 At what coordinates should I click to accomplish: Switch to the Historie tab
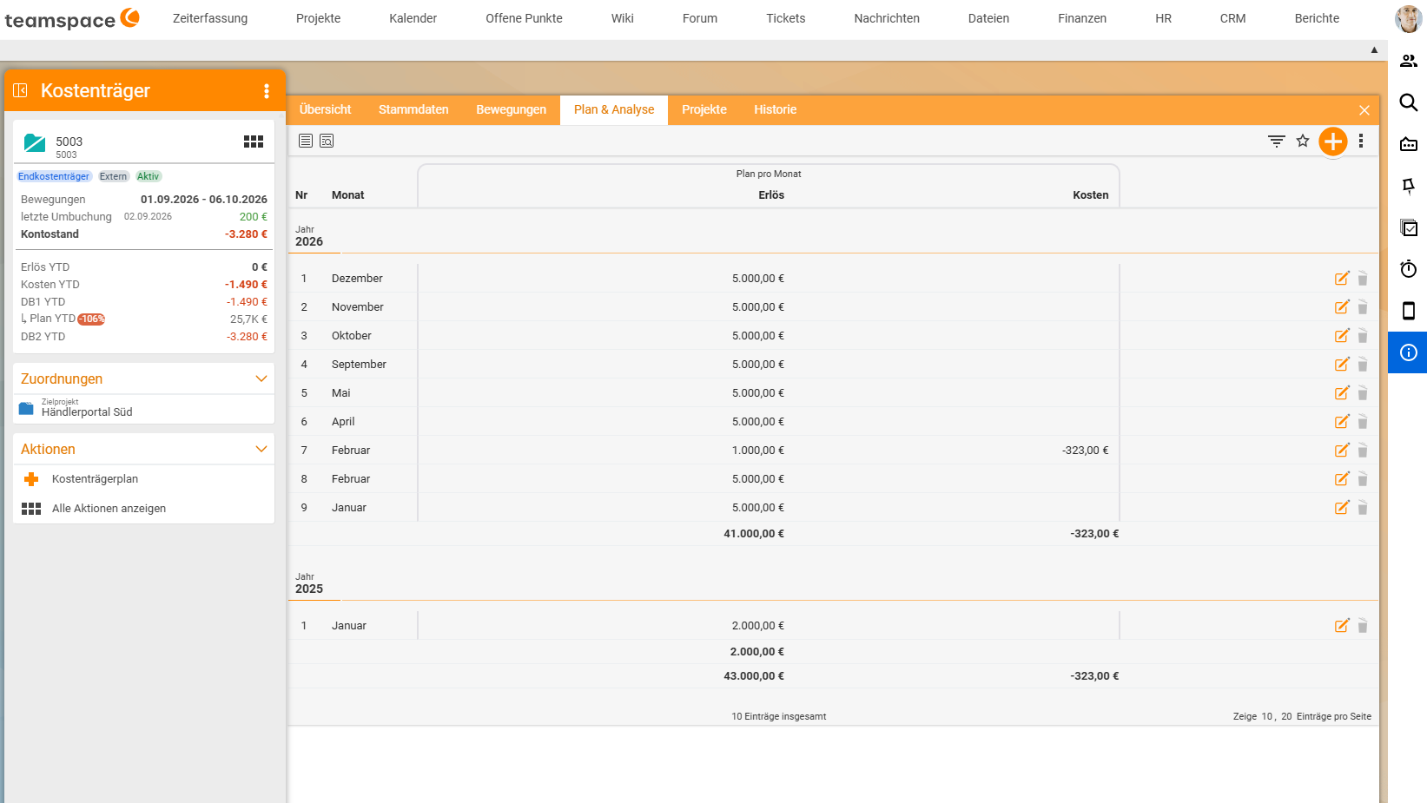(x=775, y=109)
